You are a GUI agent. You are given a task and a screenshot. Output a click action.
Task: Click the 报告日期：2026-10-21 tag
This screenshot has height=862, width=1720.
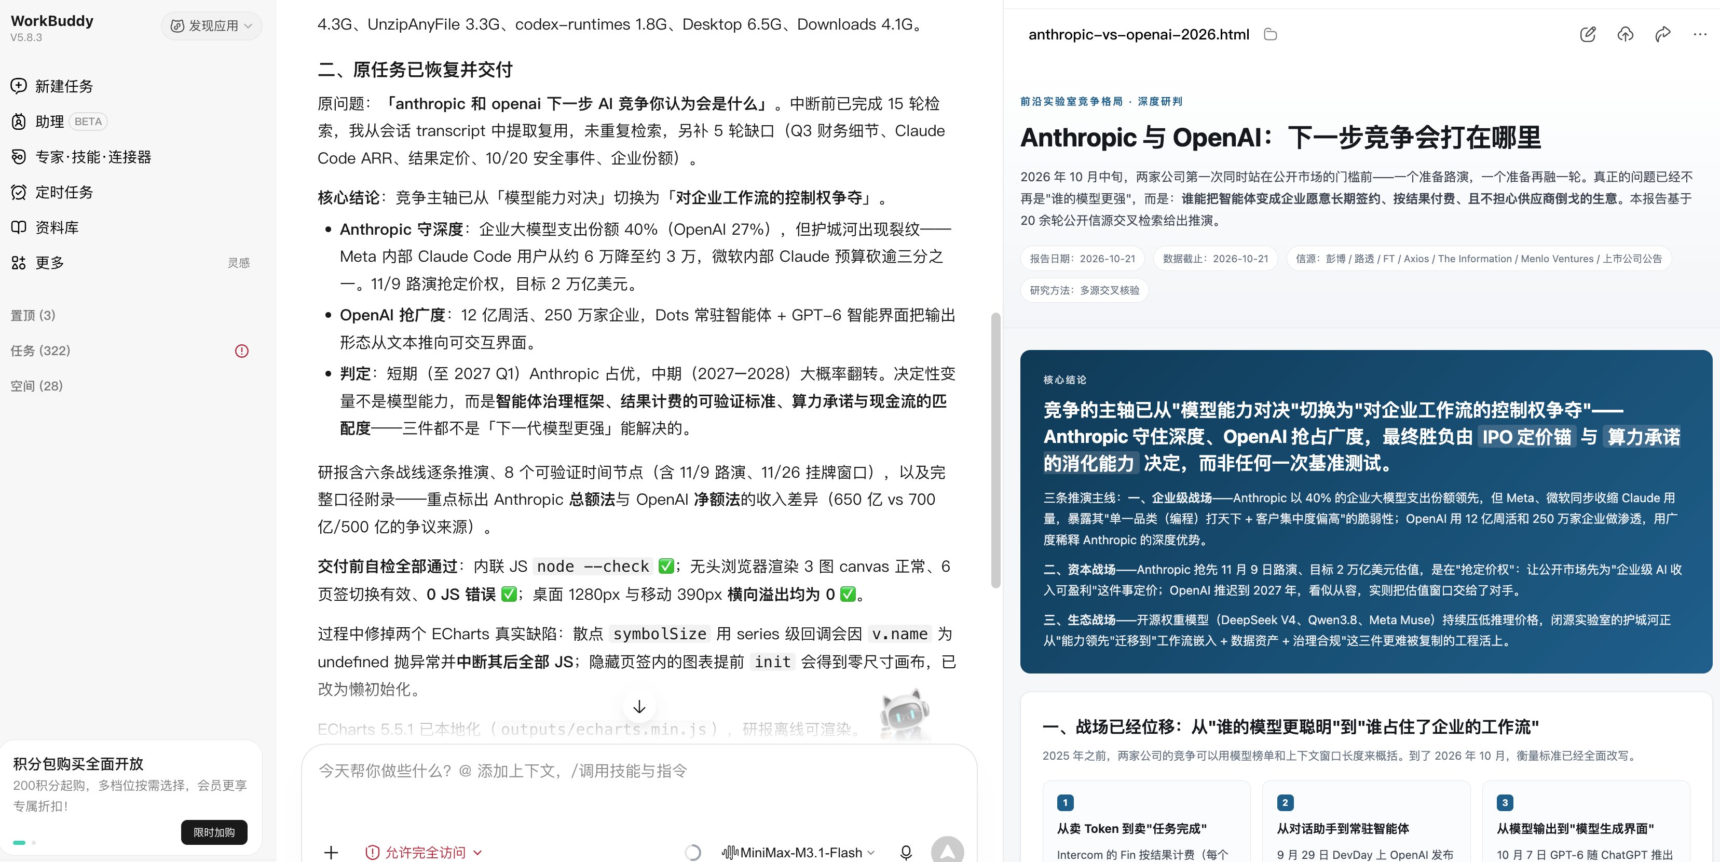point(1082,259)
